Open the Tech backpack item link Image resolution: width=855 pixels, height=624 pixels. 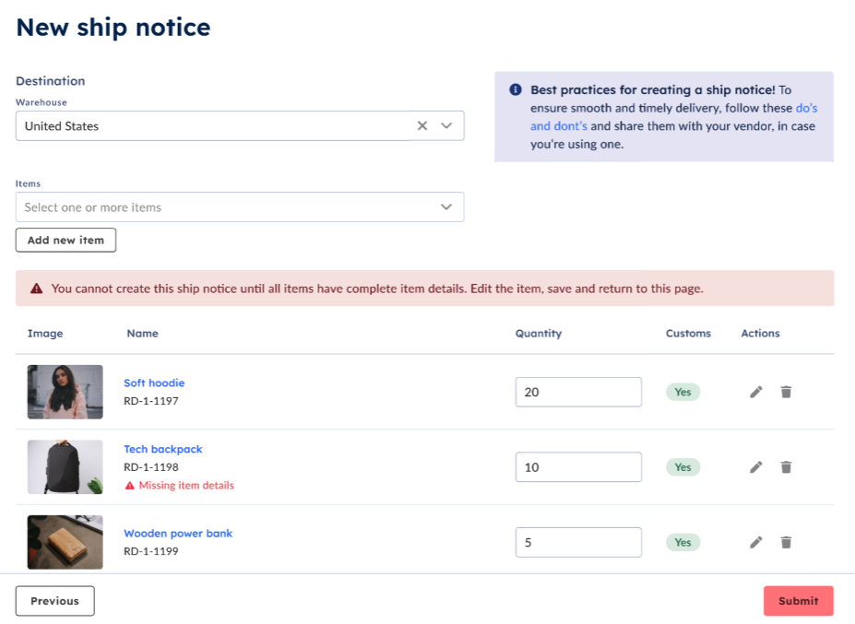(163, 449)
